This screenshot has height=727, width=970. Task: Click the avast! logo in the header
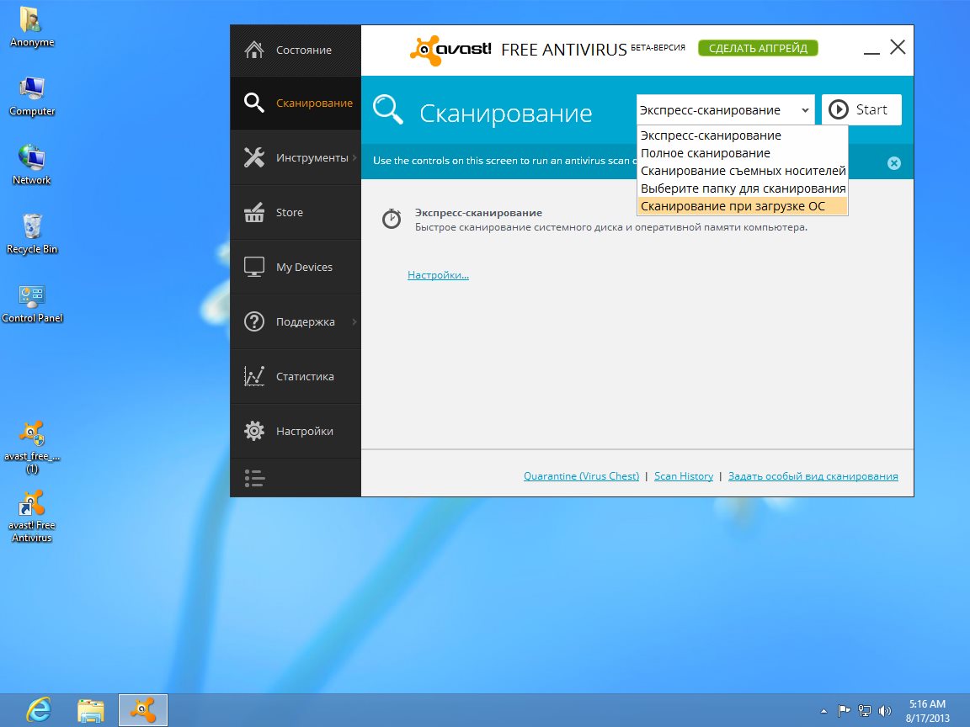450,50
